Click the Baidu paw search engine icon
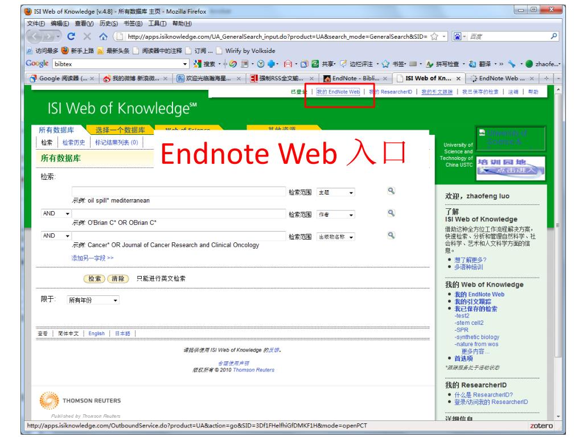 click(x=457, y=36)
